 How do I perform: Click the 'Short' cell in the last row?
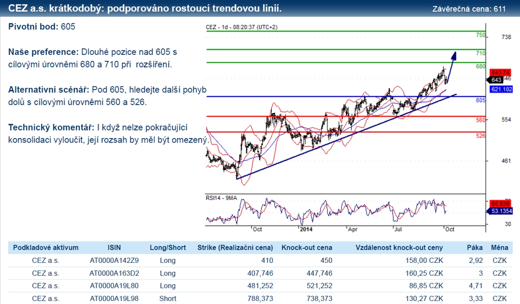[x=168, y=299]
